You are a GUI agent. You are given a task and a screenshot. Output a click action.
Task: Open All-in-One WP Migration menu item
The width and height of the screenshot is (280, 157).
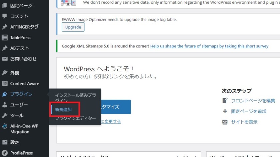[x=25, y=129]
